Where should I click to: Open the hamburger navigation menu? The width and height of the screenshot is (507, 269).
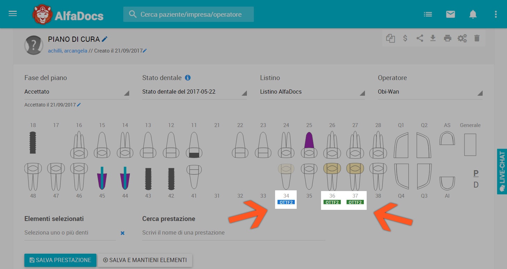[13, 14]
